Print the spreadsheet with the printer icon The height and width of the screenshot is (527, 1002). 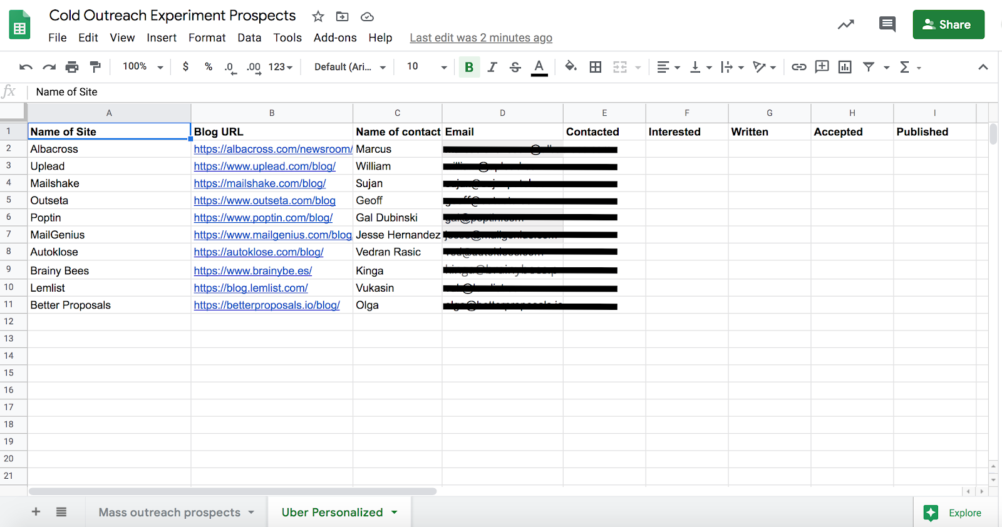[72, 67]
